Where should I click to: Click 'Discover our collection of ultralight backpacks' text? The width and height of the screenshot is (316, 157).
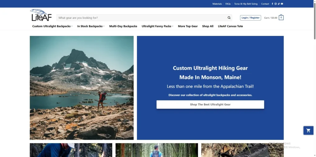210,95
